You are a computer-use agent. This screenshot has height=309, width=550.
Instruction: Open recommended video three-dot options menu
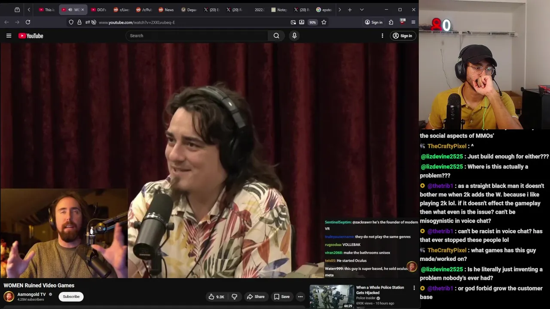coord(414,288)
